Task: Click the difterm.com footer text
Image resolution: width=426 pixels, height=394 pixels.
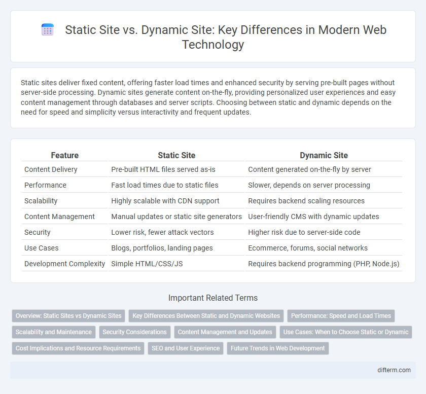Action: click(x=394, y=370)
